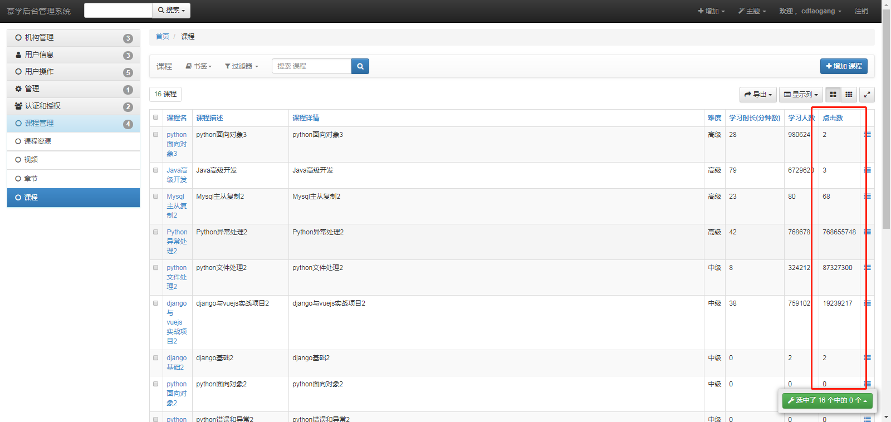Focus the 搜索 课程 input field
The width and height of the screenshot is (891, 422).
coord(312,66)
